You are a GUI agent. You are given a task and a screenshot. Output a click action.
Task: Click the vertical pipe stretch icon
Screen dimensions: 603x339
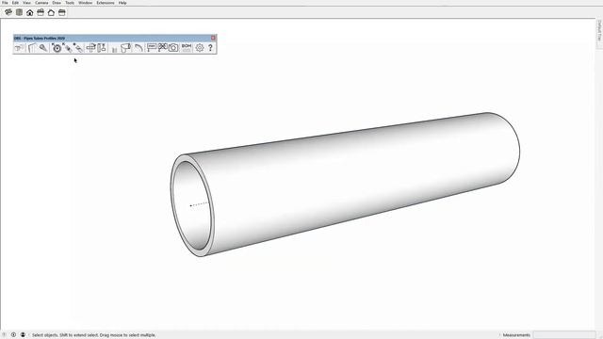[x=102, y=48]
